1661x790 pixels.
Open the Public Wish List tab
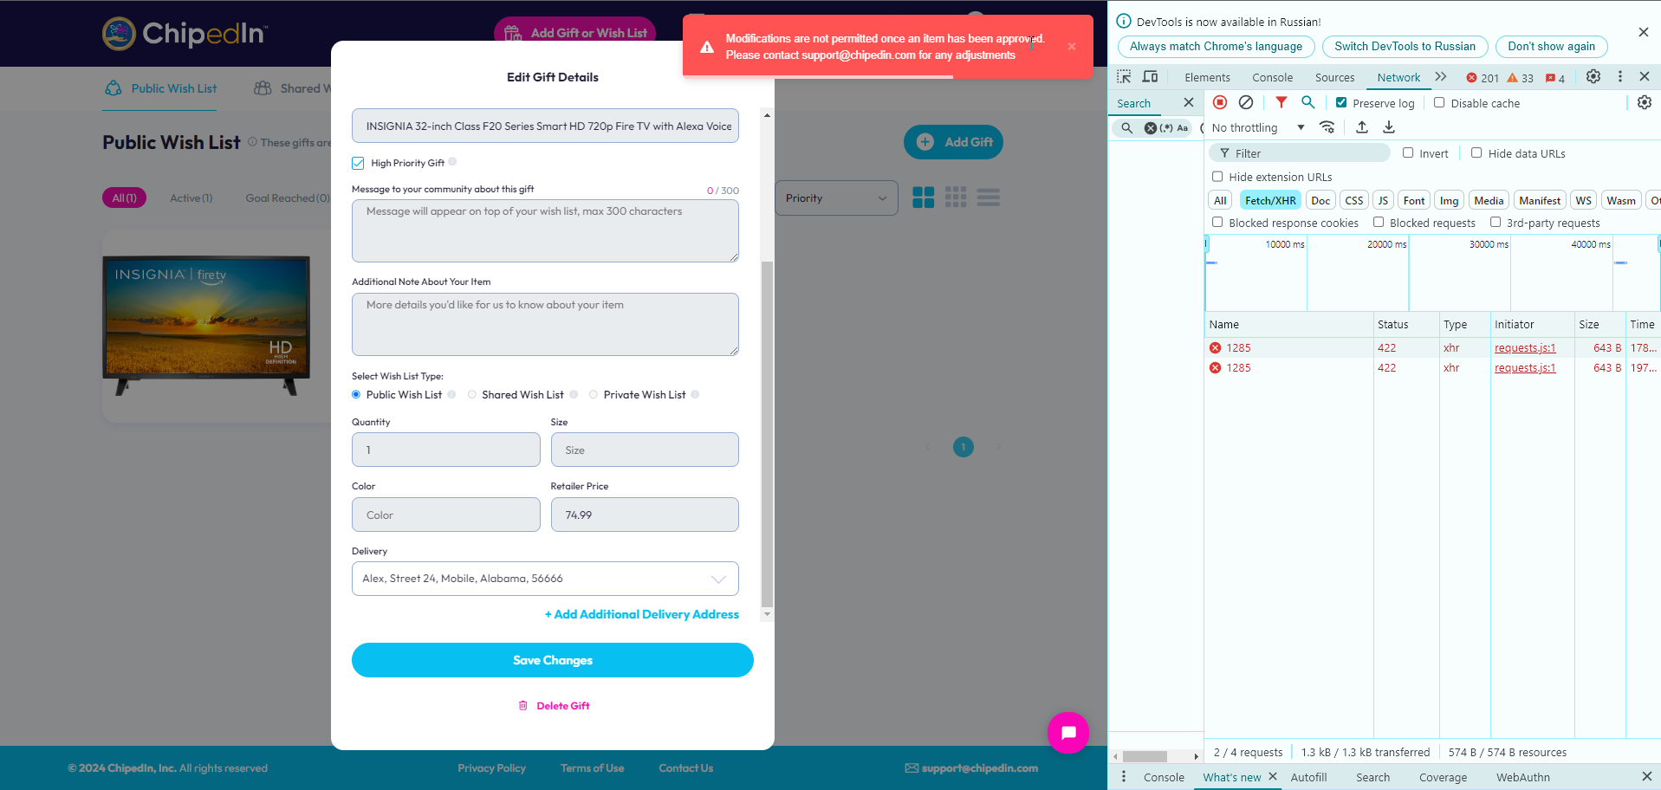point(160,88)
